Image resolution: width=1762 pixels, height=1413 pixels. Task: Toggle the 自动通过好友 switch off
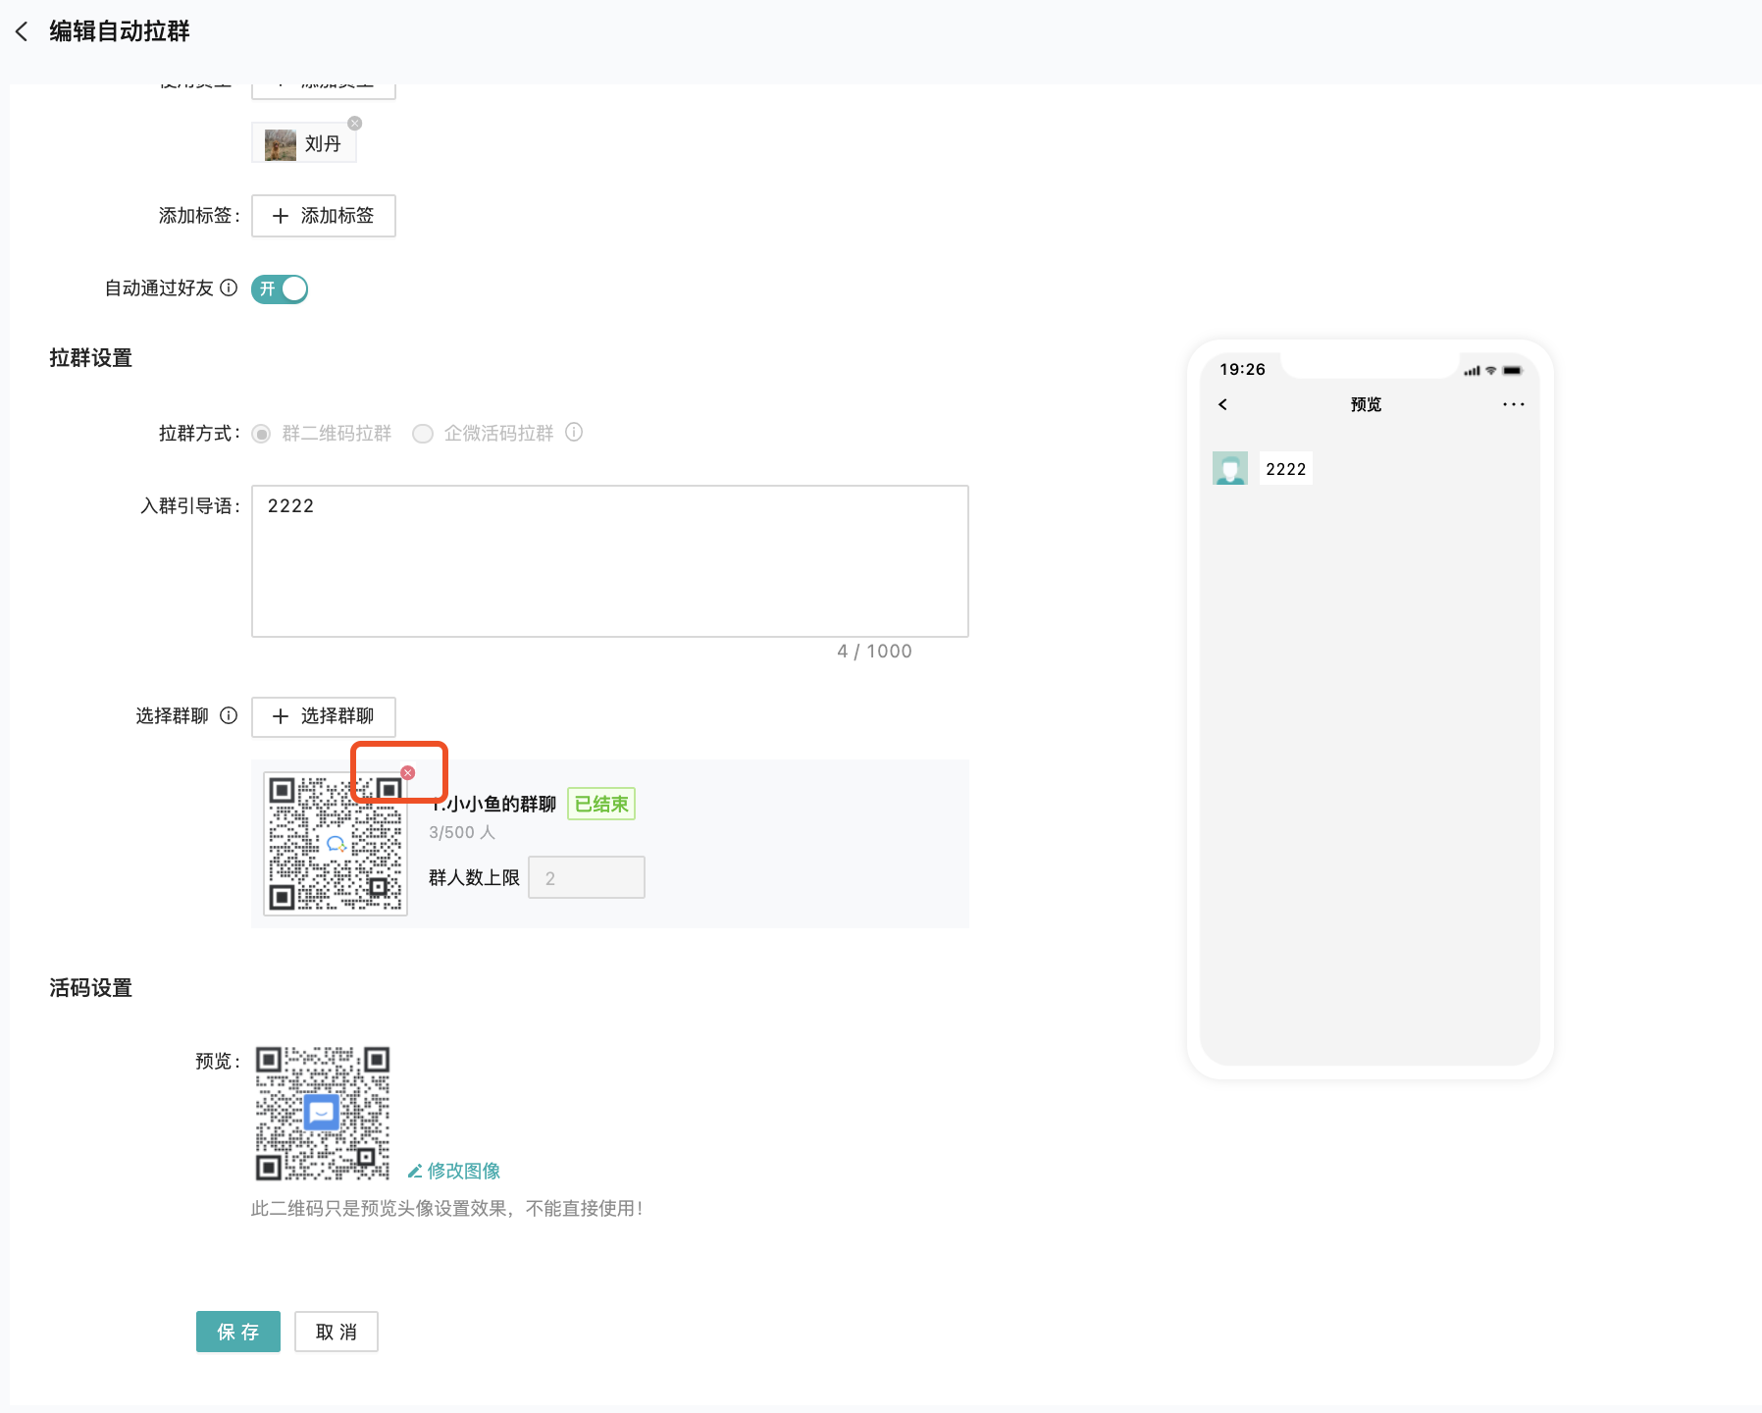pyautogui.click(x=280, y=288)
